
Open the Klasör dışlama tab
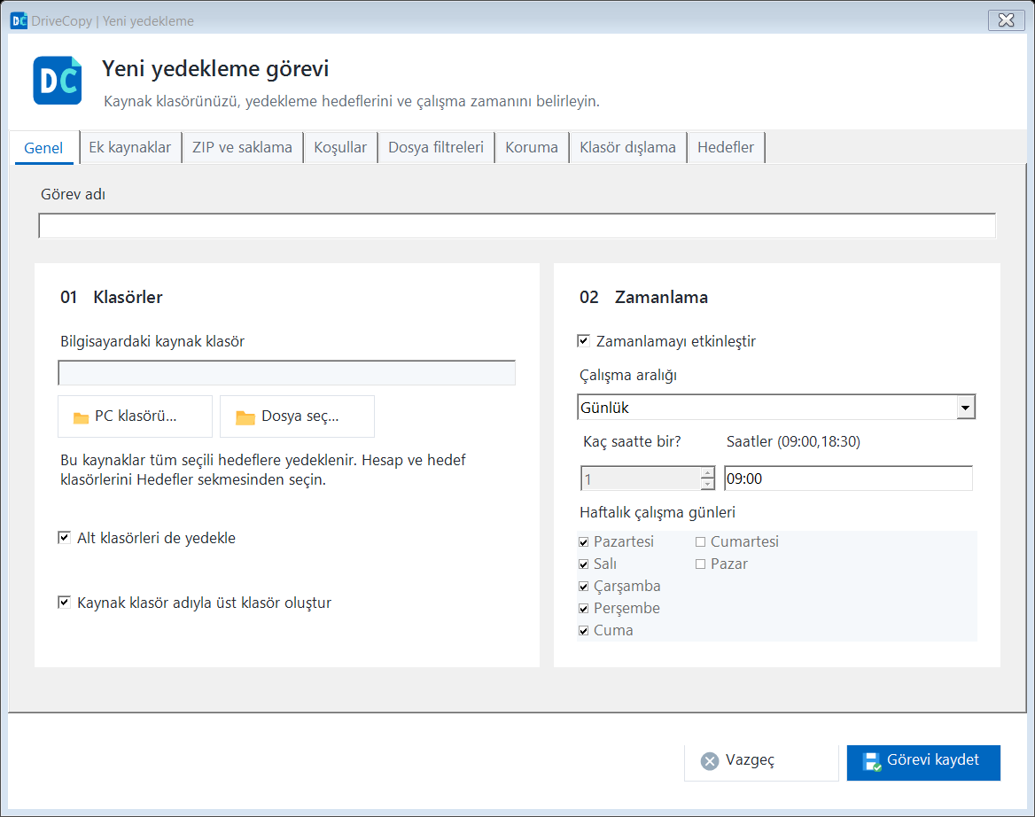627,147
